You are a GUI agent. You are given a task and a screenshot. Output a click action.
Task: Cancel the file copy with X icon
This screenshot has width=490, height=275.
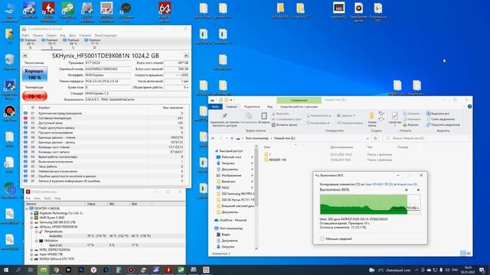pos(418,190)
